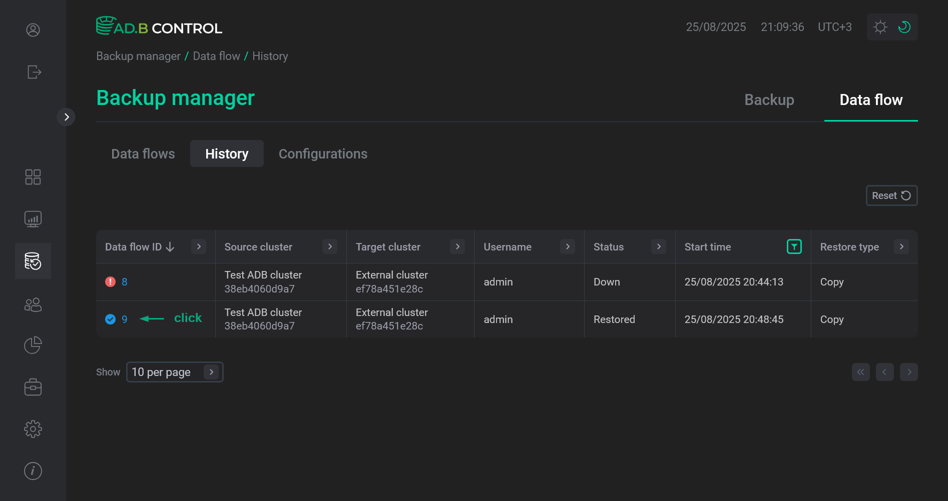Open the briefcase services icon
The width and height of the screenshot is (948, 501).
pyautogui.click(x=33, y=386)
